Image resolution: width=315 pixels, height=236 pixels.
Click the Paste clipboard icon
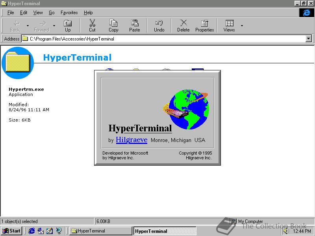point(135,23)
